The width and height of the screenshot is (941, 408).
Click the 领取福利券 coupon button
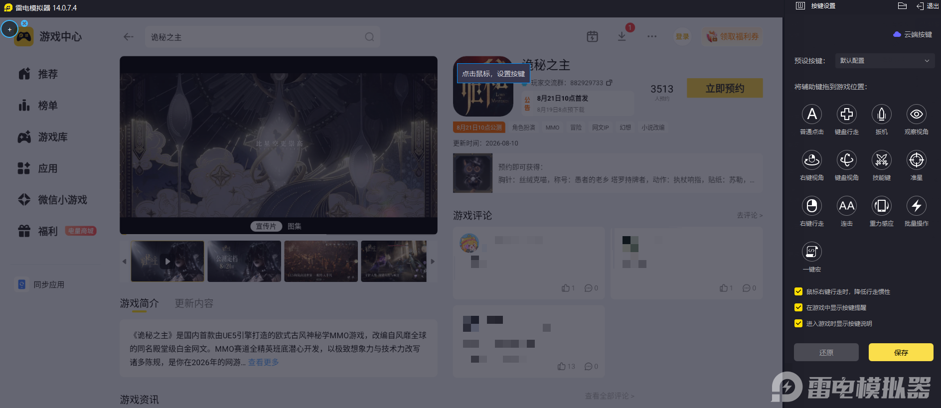(733, 36)
